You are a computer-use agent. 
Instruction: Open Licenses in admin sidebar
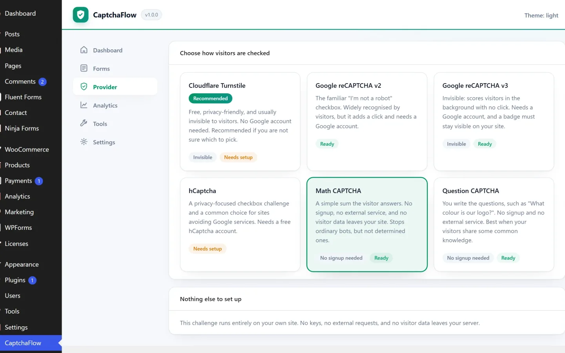pos(31,244)
